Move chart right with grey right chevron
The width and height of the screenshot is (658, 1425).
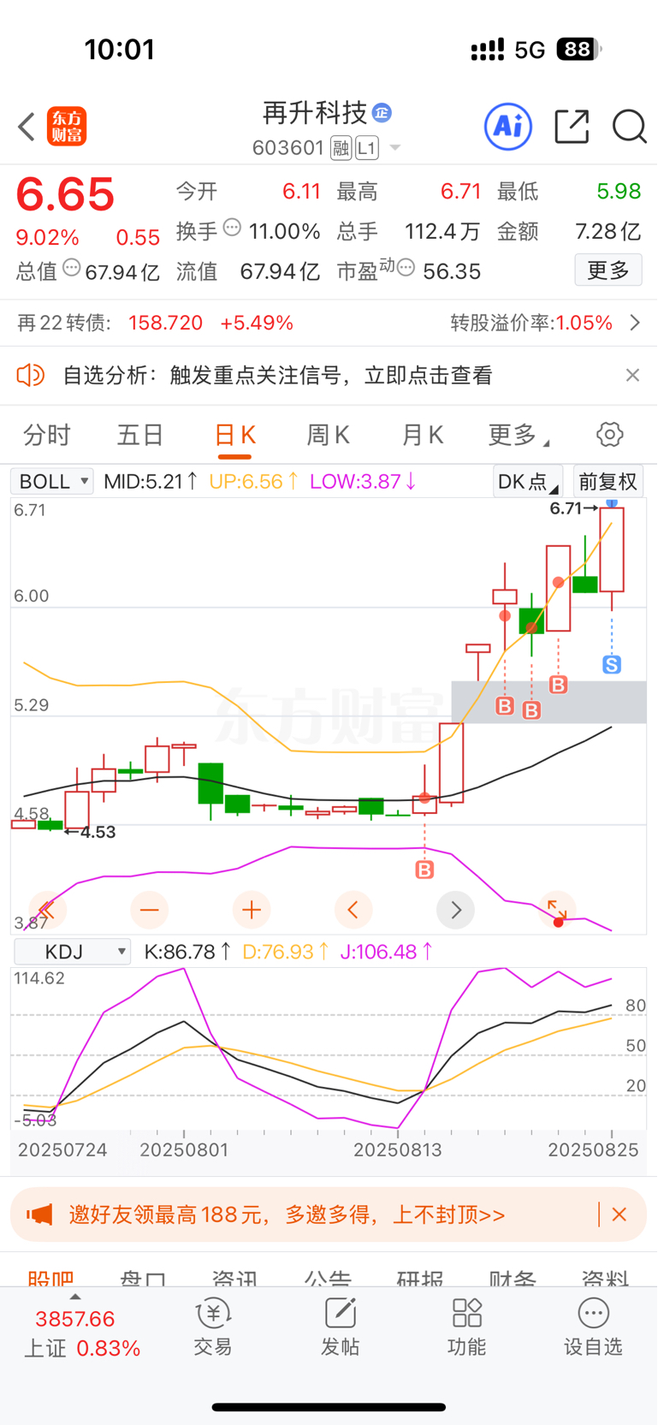coord(456,910)
